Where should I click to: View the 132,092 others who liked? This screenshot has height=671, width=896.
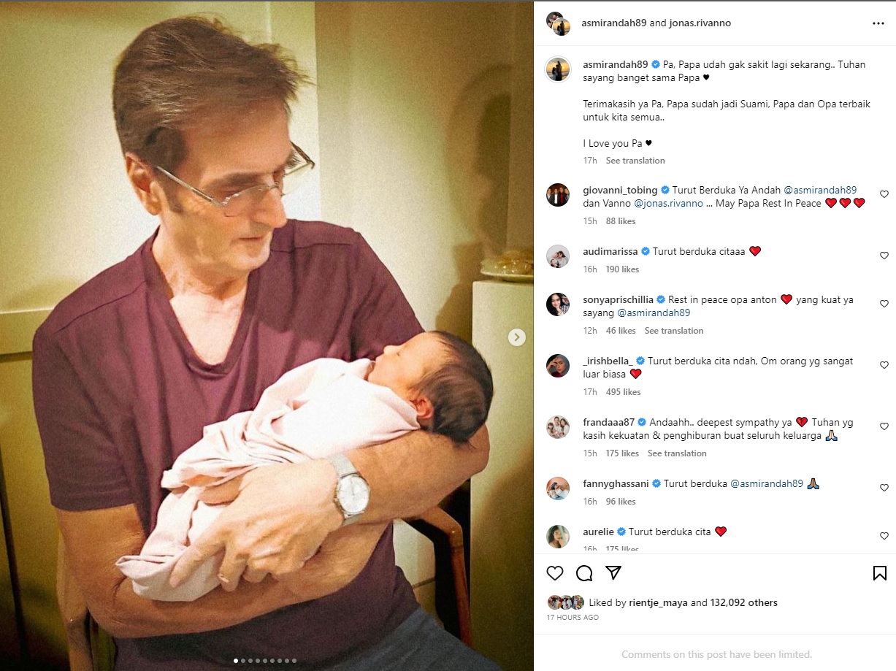[744, 603]
